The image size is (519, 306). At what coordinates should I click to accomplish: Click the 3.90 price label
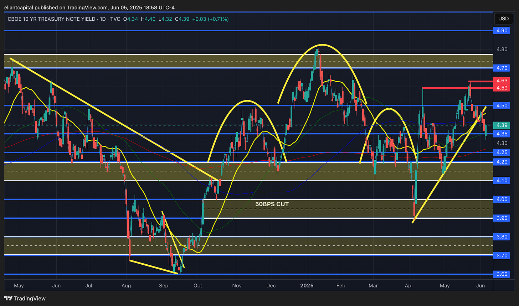coord(502,218)
